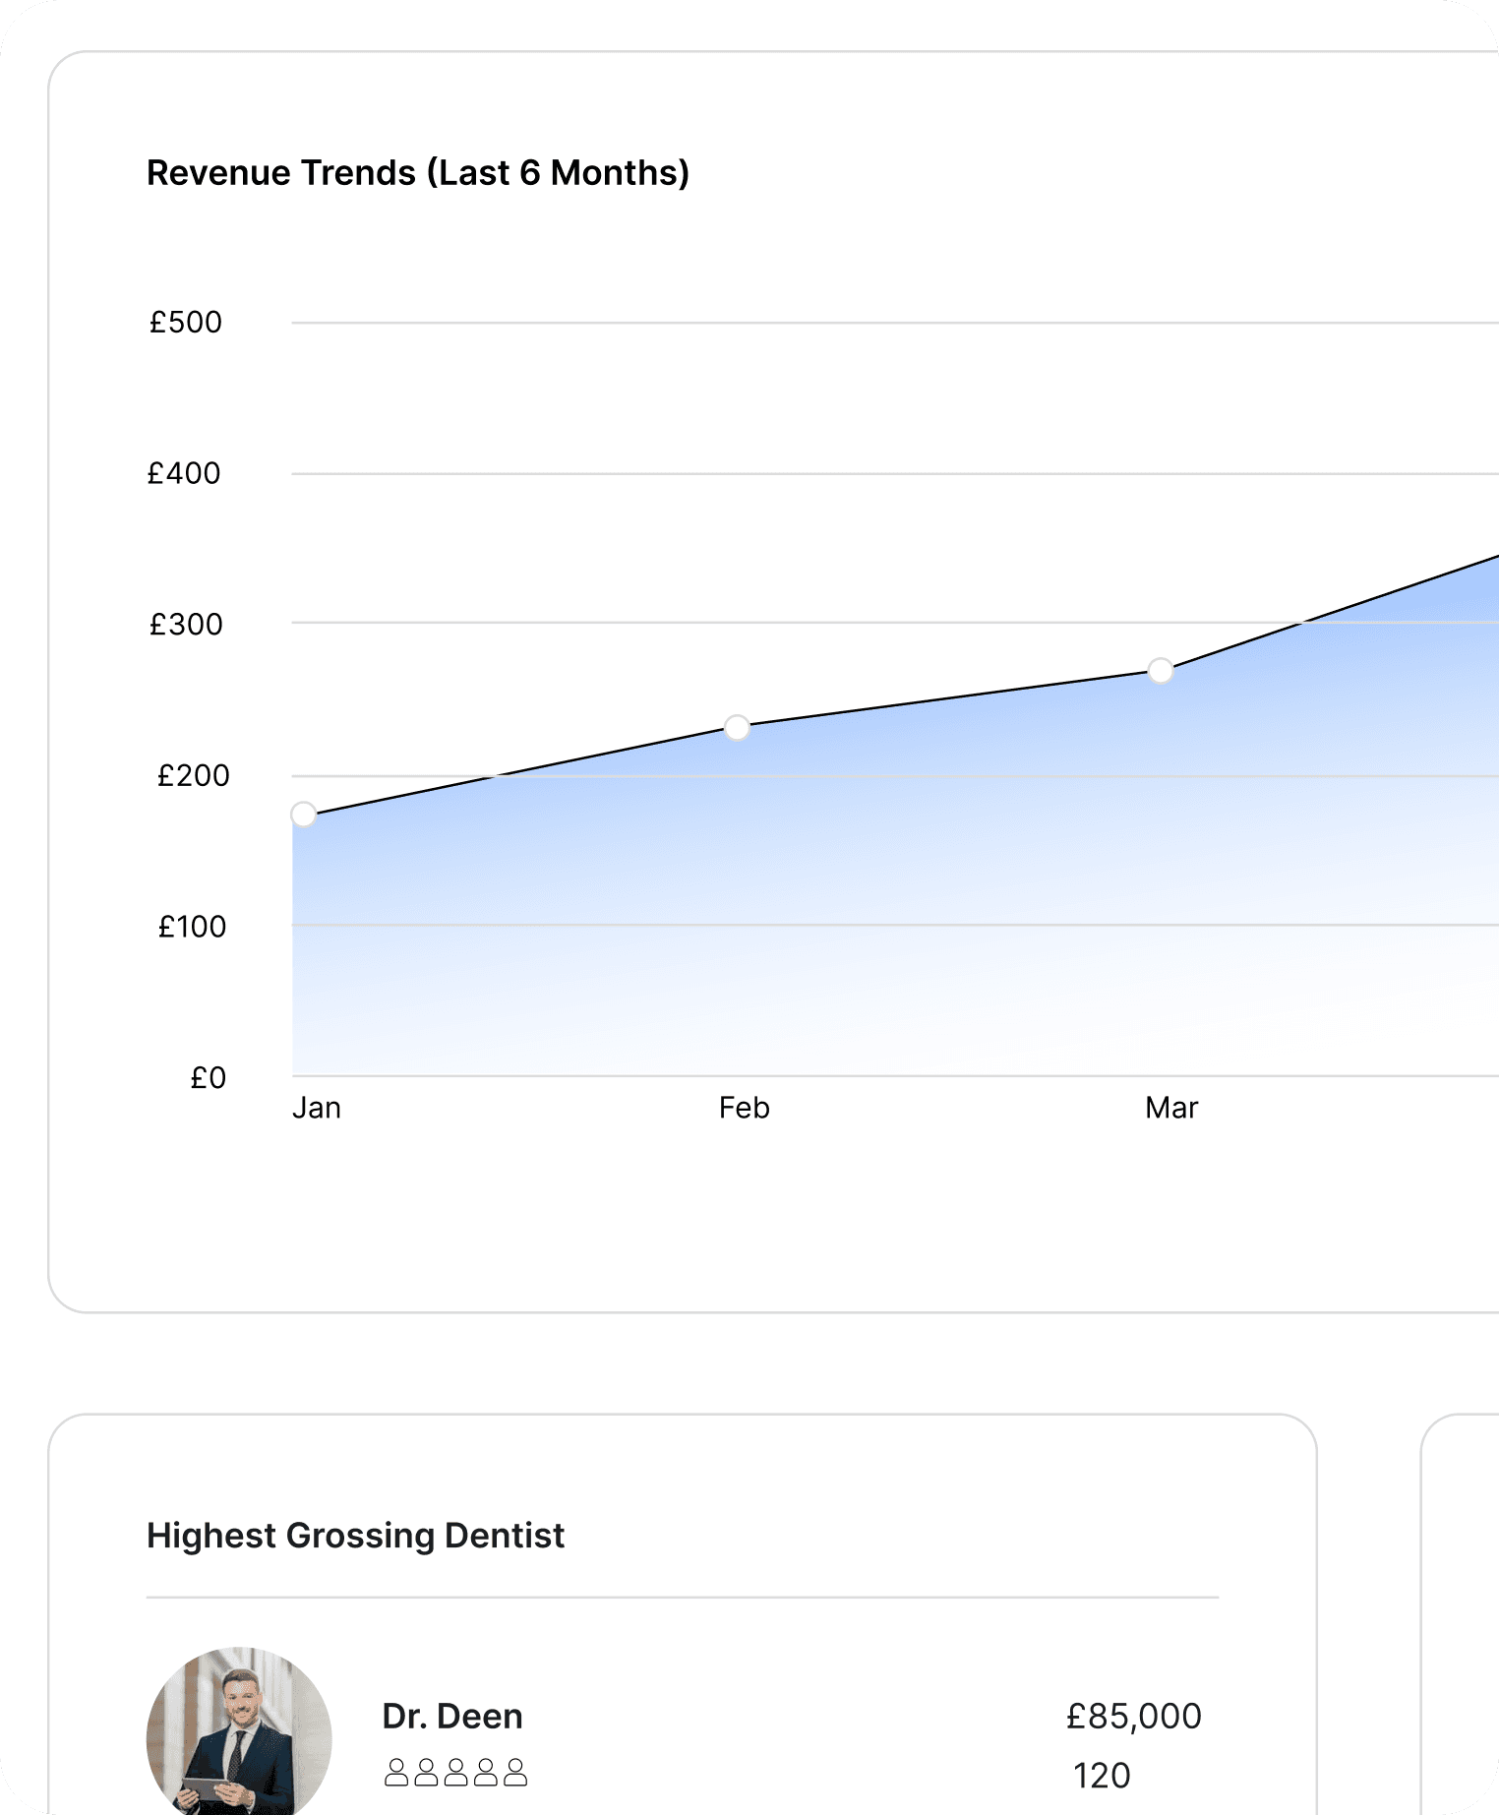Click the Highest Grossing Dentist heading
Viewport: 1499px width, 1815px height.
(x=355, y=1536)
